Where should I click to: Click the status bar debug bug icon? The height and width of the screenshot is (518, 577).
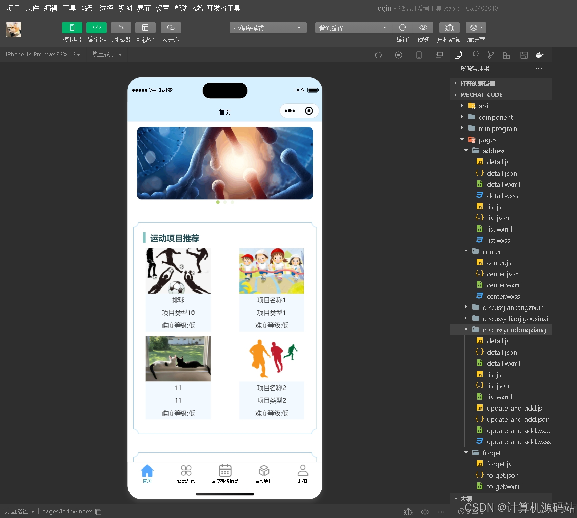click(x=408, y=512)
